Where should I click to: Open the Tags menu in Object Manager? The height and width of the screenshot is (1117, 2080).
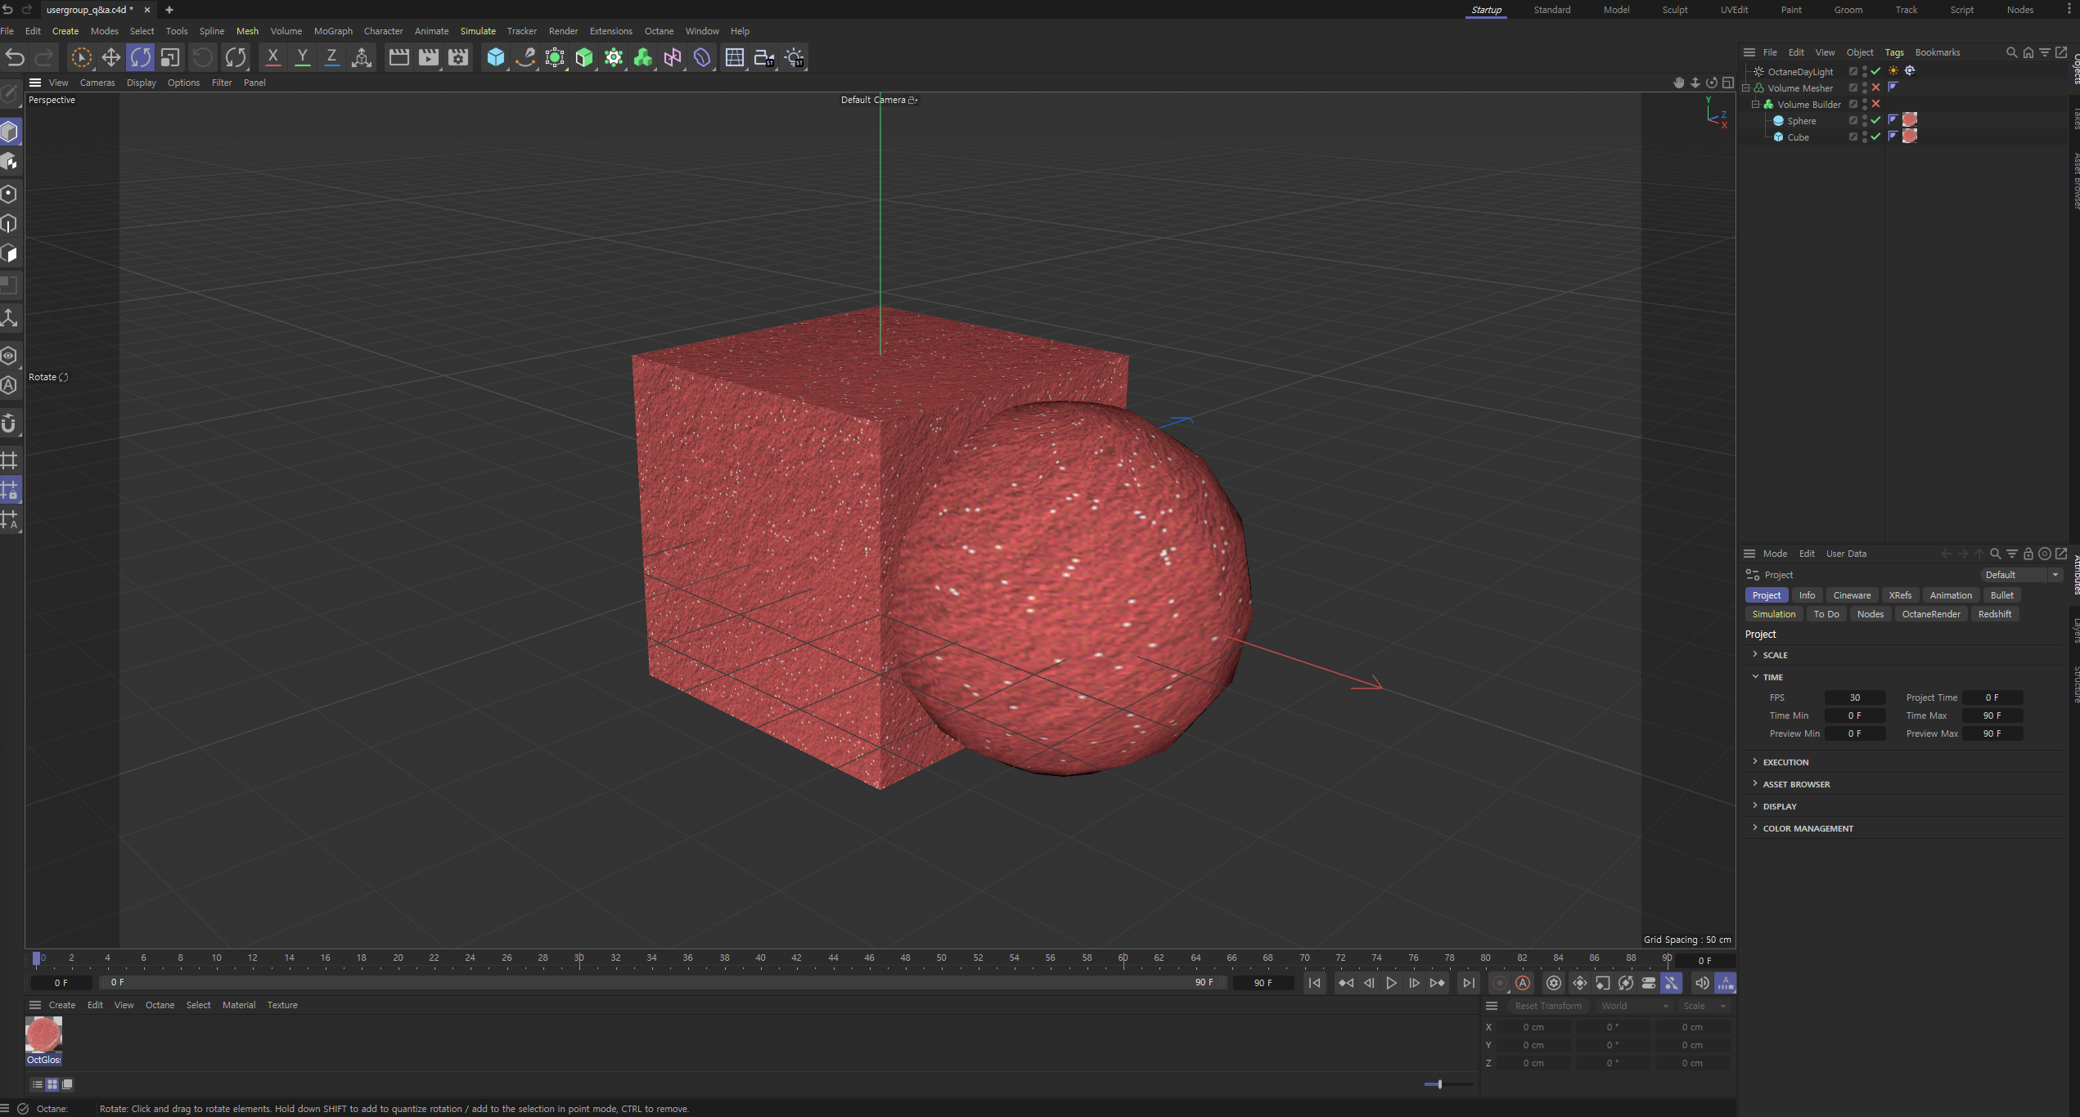[x=1894, y=52]
